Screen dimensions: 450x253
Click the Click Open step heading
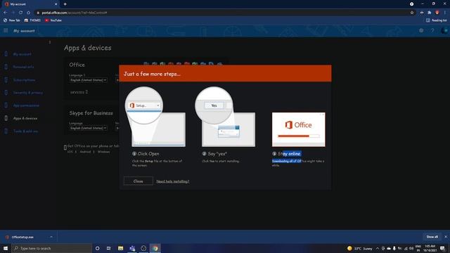pyautogui.click(x=148, y=154)
